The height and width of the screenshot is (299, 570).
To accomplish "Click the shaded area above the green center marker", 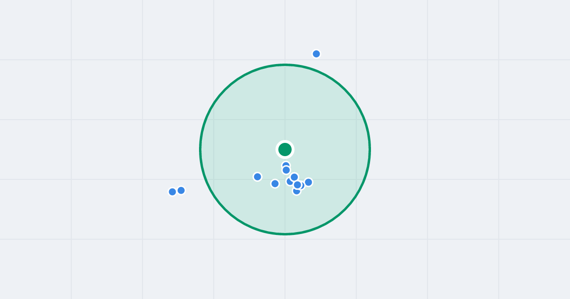I will click(285, 104).
